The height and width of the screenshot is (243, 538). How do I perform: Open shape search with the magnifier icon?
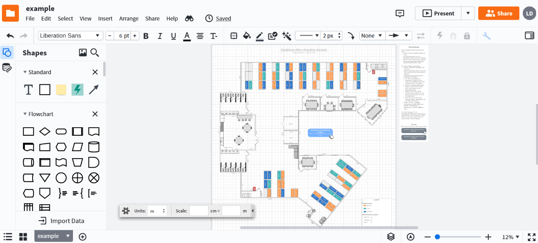[95, 53]
